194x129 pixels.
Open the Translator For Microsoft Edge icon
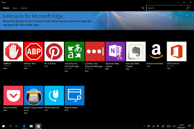pyautogui.click(x=74, y=51)
